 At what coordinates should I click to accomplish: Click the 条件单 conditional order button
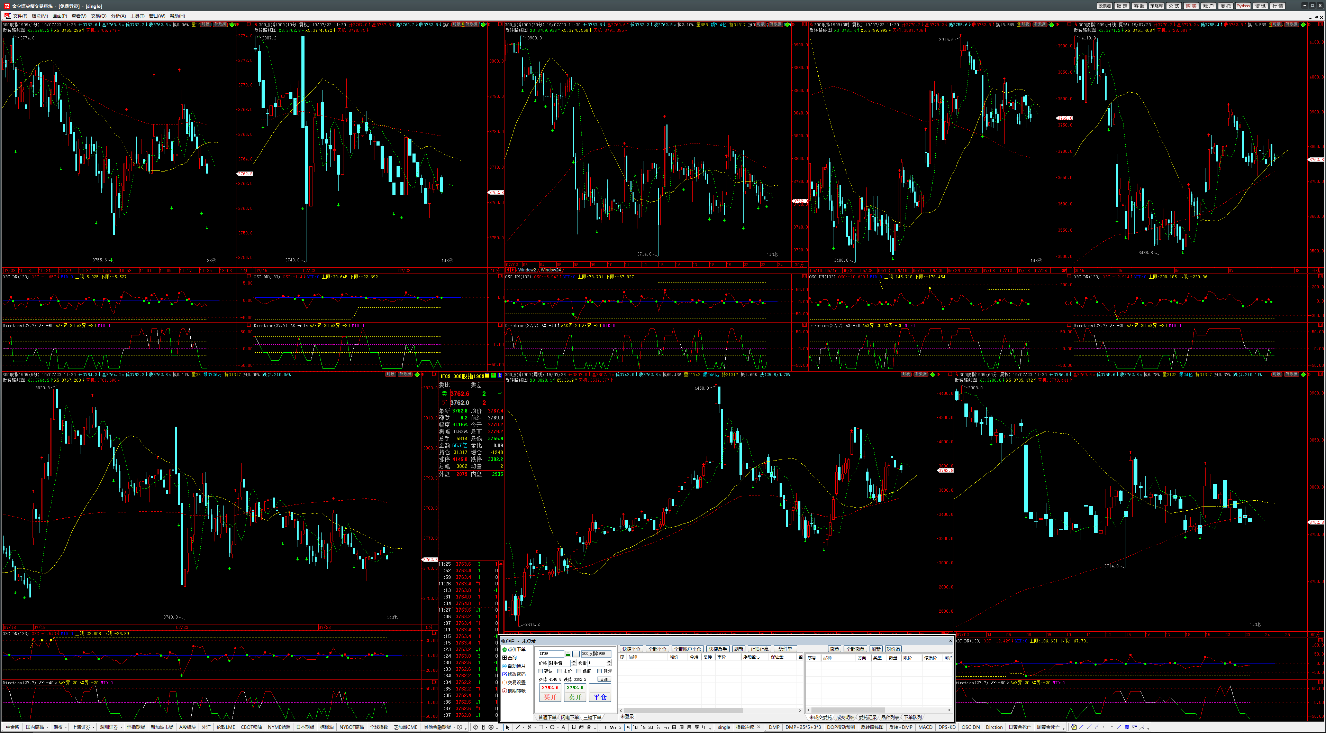pyautogui.click(x=785, y=649)
